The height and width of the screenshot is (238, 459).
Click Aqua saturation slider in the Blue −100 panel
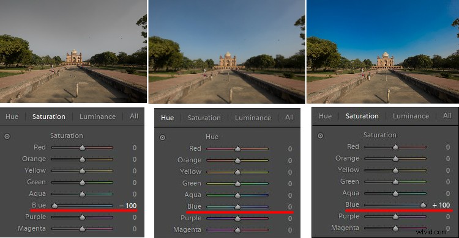(82, 194)
